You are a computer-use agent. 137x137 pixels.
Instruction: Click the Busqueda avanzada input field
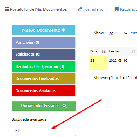(x=44, y=130)
